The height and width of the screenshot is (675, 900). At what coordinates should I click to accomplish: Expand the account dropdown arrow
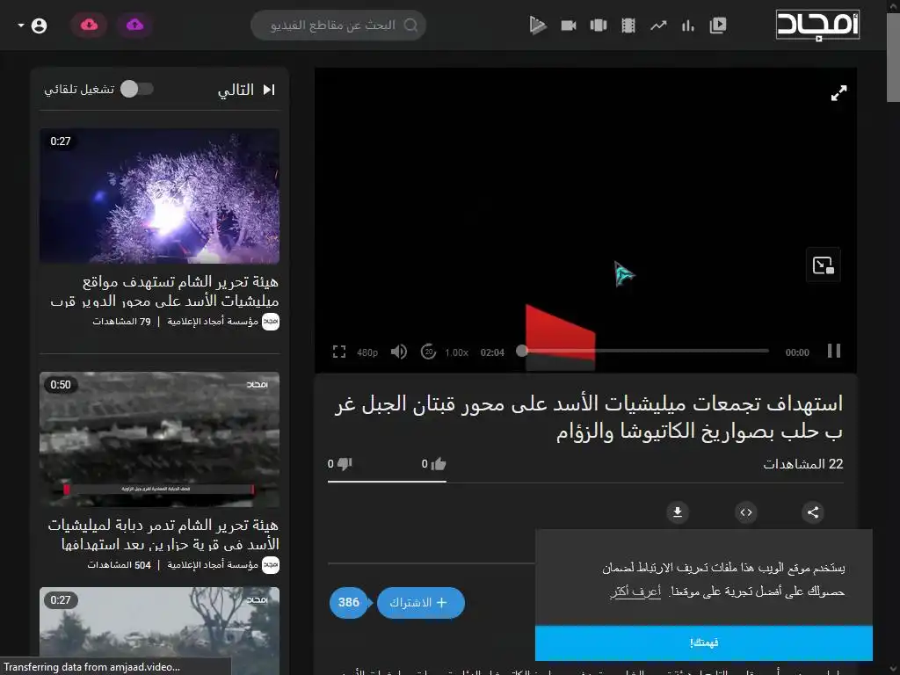tap(21, 25)
